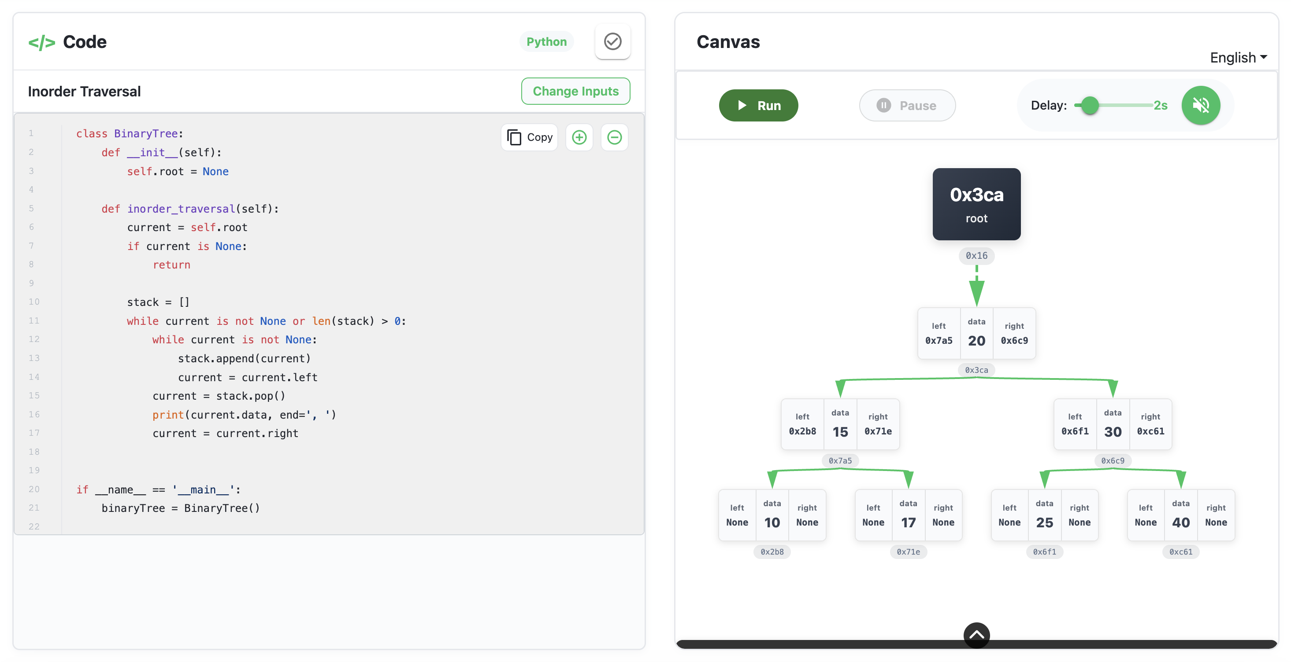This screenshot has width=1291, height=662.
Task: Click the chevron-up collapse icon below the canvas
Action: point(976,634)
